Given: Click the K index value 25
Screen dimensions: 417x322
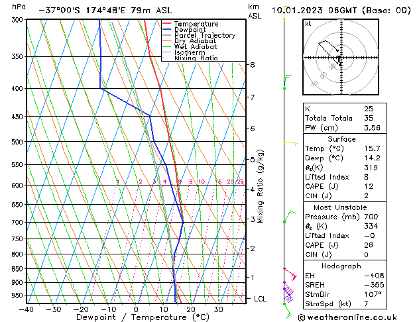Looking at the screenshot, I should click(x=369, y=109).
